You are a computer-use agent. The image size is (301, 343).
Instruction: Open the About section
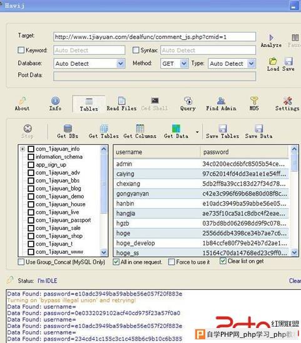point(22,104)
